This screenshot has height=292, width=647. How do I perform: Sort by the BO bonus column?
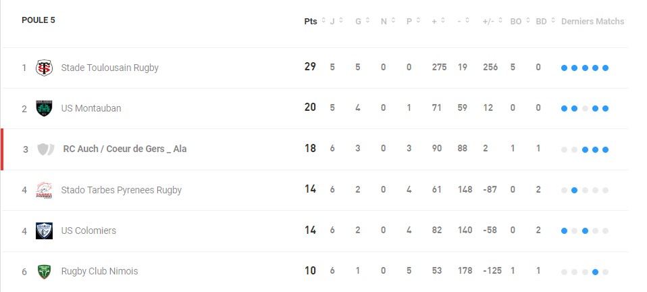pyautogui.click(x=520, y=22)
